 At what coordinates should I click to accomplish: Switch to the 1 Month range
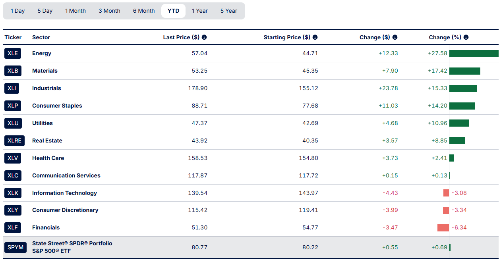(x=75, y=11)
